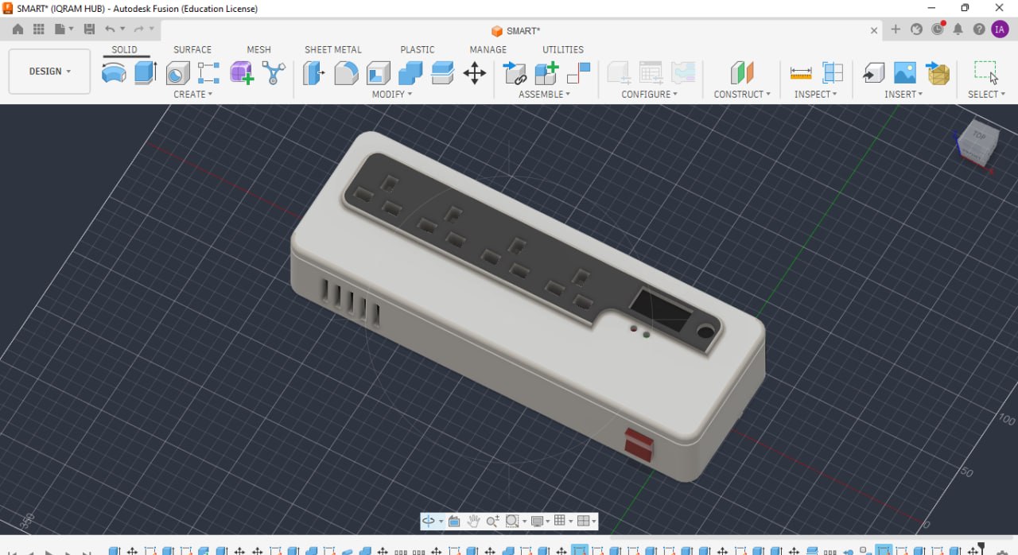Select the Create Sketch tool
This screenshot has width=1018, height=555.
(208, 73)
